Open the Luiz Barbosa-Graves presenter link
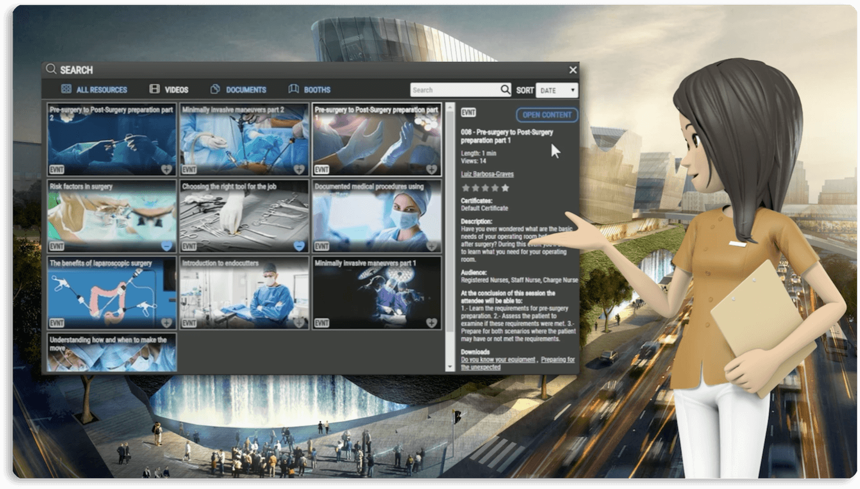This screenshot has height=489, width=860. [x=487, y=174]
